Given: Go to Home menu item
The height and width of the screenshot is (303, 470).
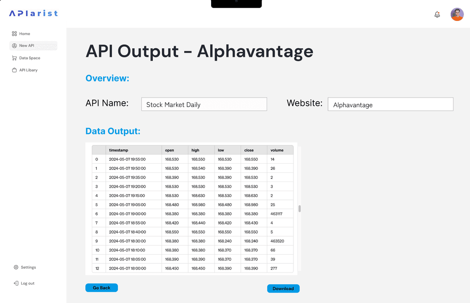Looking at the screenshot, I should coord(24,34).
